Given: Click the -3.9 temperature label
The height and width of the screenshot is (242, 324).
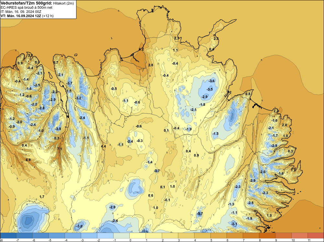Looking at the screenshot, I should tap(58, 129).
